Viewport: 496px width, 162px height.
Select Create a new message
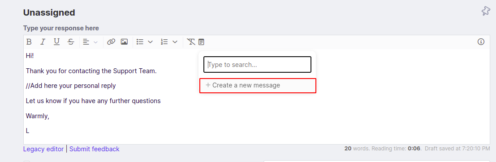pos(258,85)
